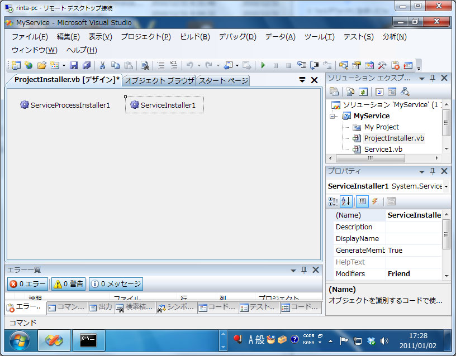The height and width of the screenshot is (356, 456).
Task: Switch to the スタート ページ tab
Action: click(x=223, y=80)
